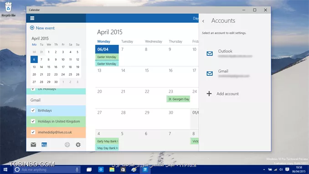Open Action Center notification icon
Screen dimensions: 309x174
(287, 169)
